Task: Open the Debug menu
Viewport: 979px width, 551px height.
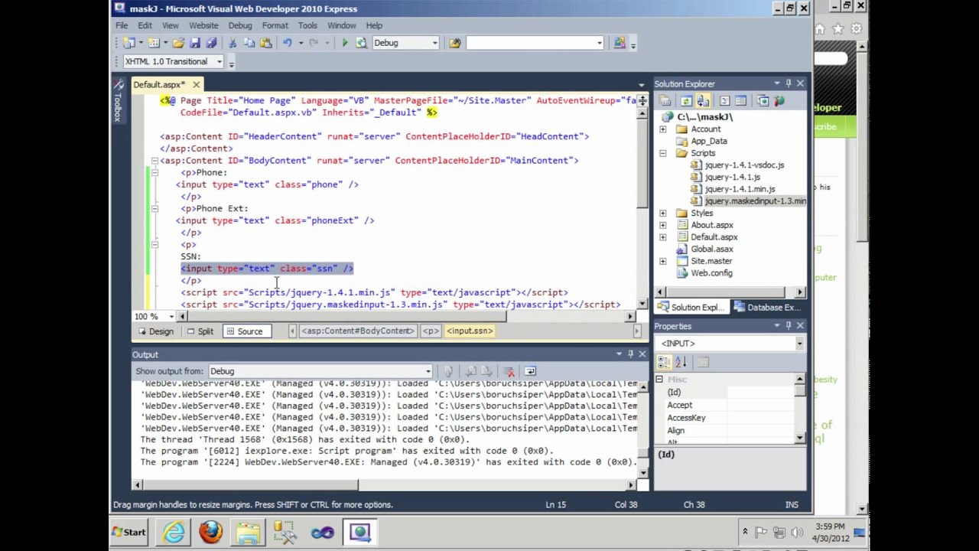Action: click(240, 25)
